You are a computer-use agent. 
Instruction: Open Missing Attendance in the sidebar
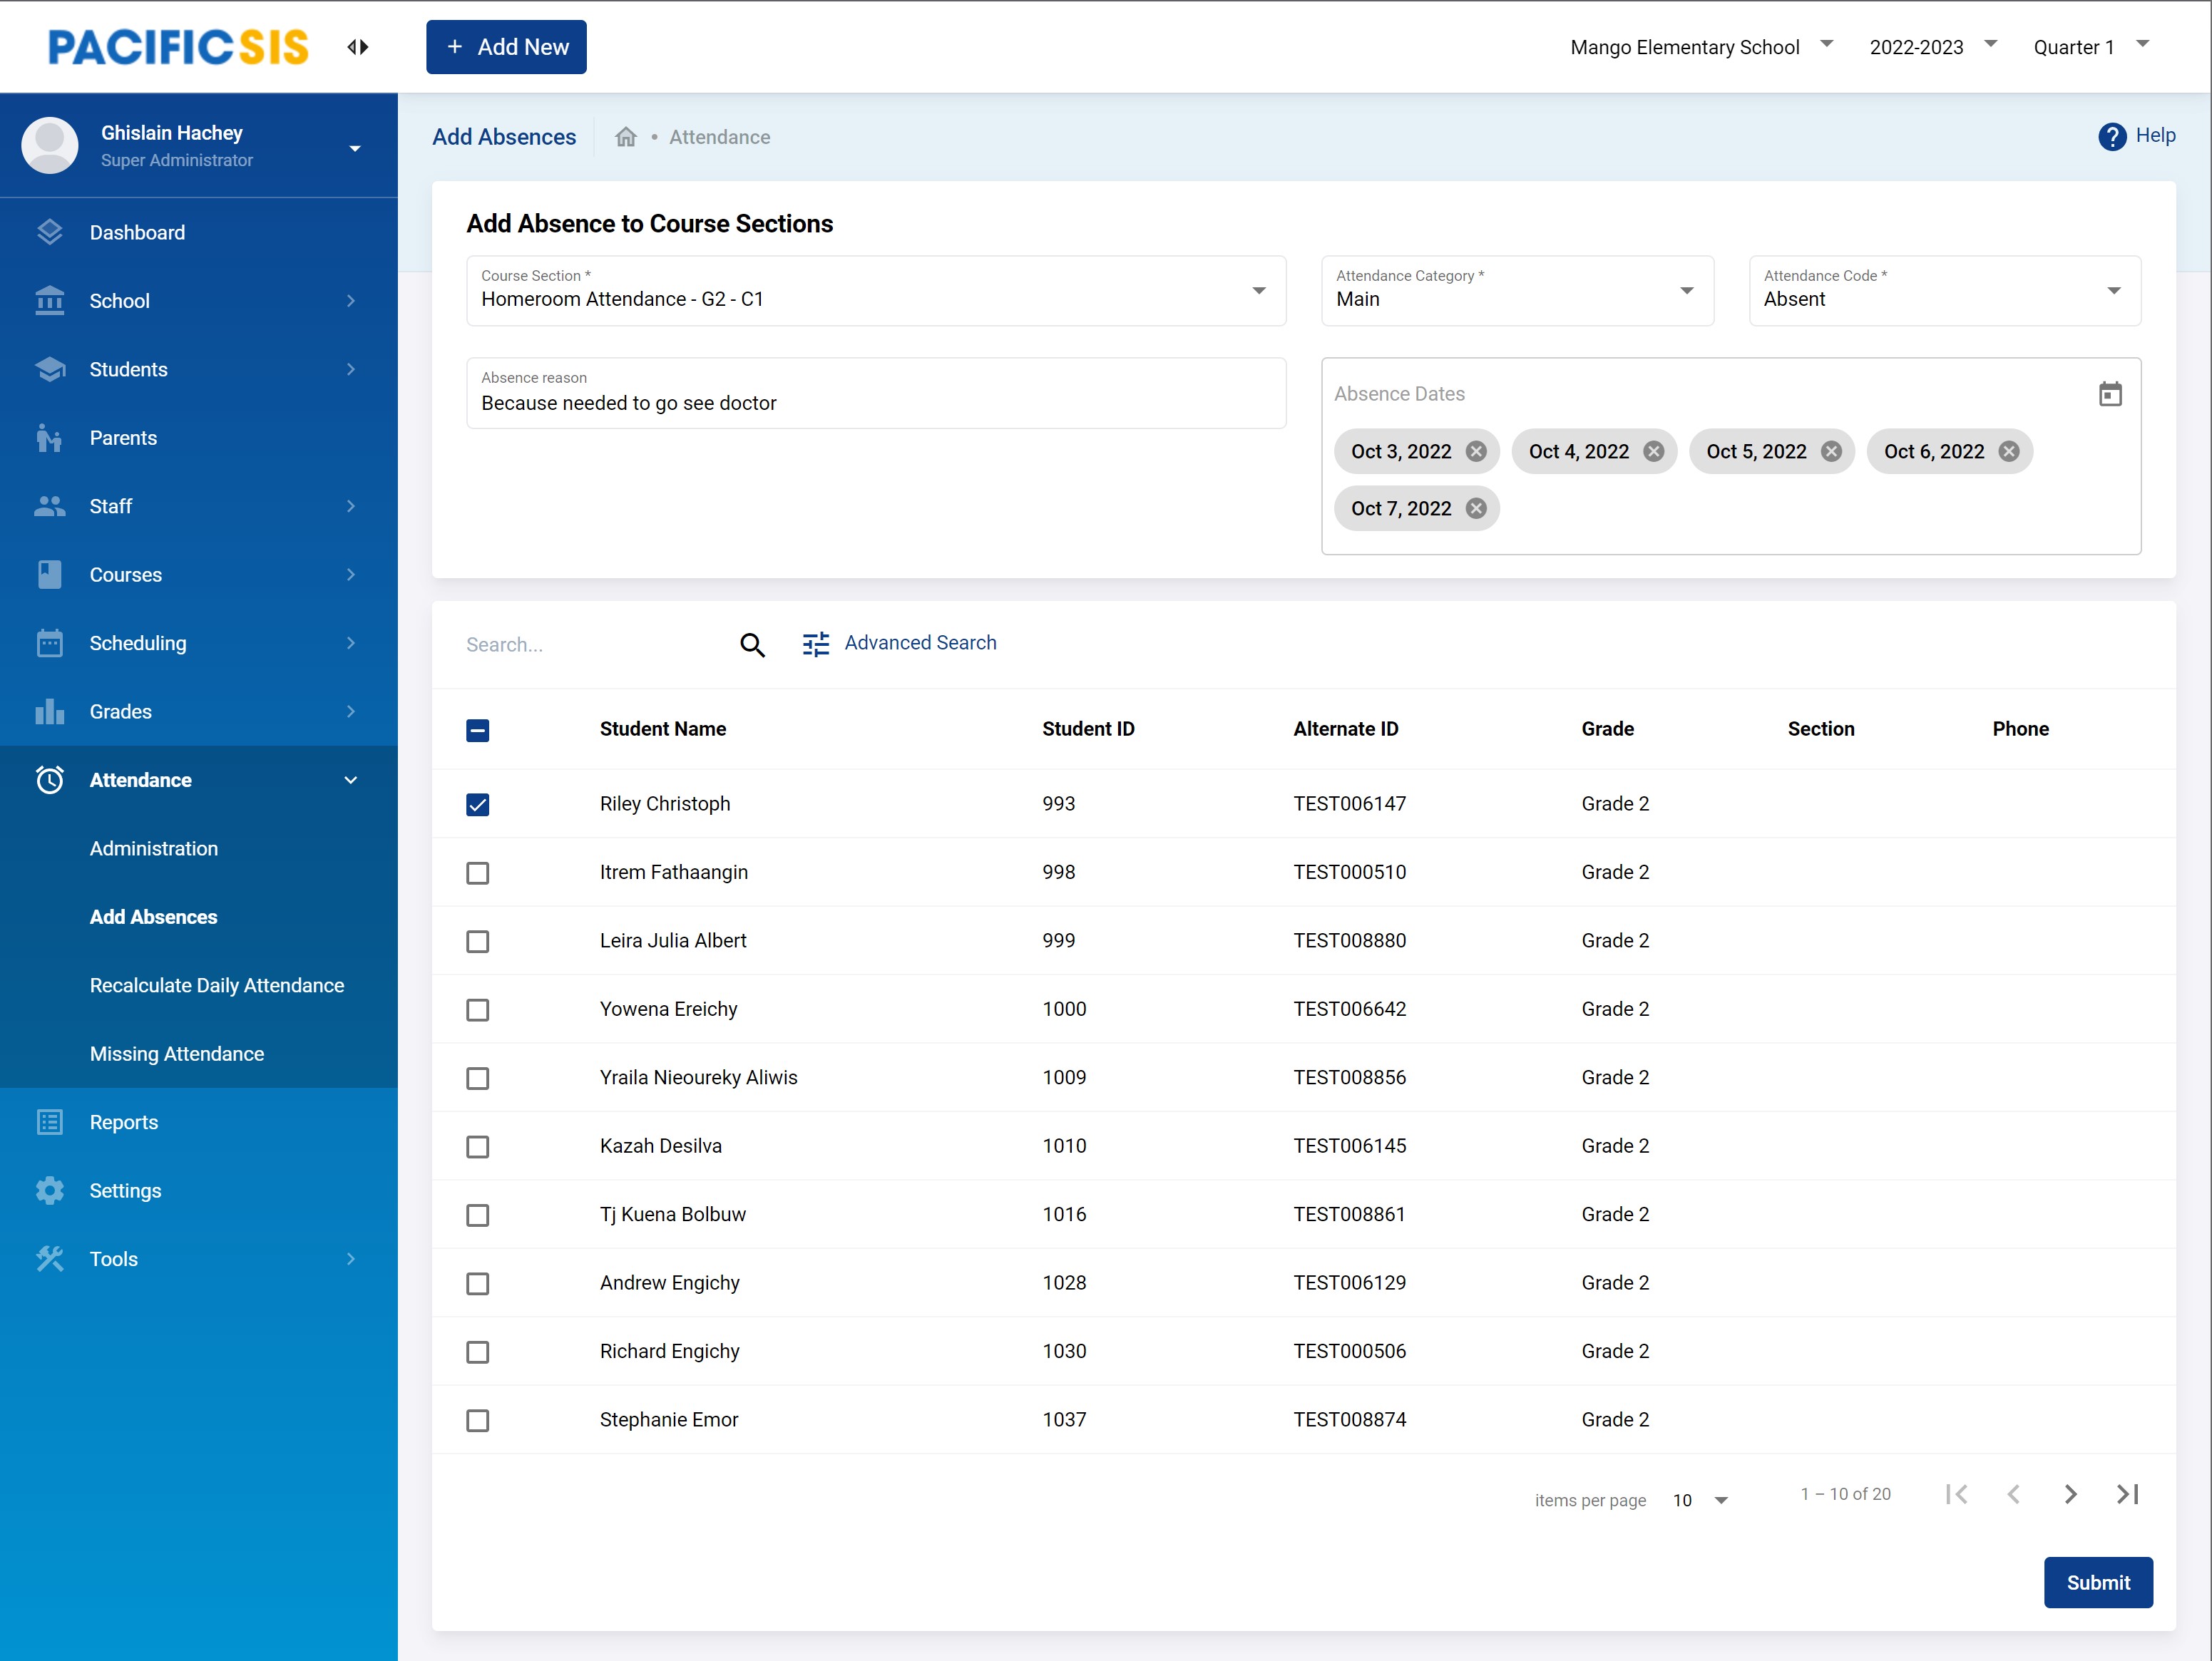(177, 1054)
